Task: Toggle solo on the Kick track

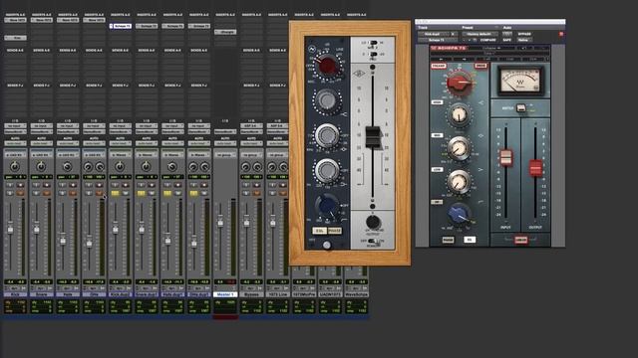Action: click(x=9, y=193)
